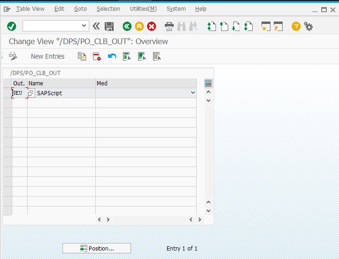Click the Med column header
The image size is (339, 259).
(146, 84)
